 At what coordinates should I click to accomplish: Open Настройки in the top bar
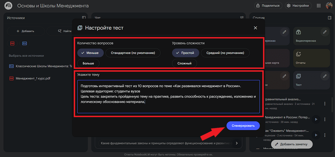tap(298, 6)
